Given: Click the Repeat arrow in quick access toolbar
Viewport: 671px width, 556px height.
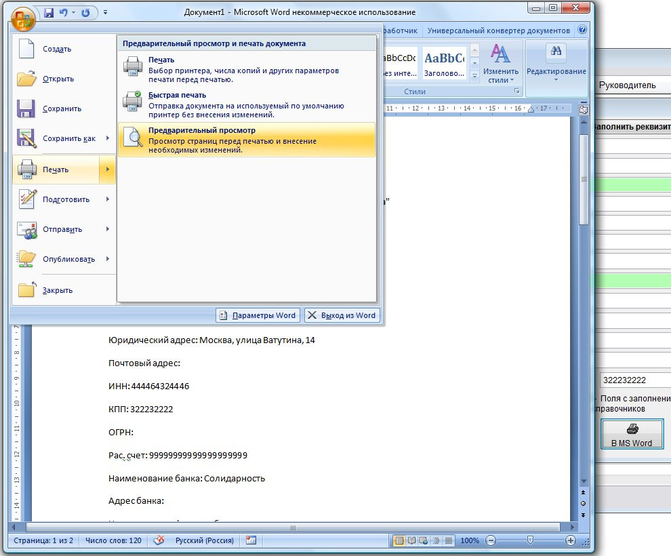Looking at the screenshot, I should (85, 12).
